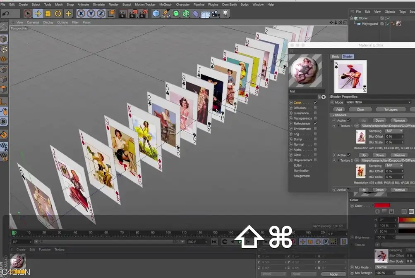Viewport: 415px width, 278px height.
Task: Select the Cloner object in the Object Manager
Action: tap(363, 18)
